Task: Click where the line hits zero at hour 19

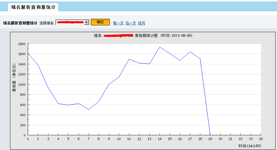Action: (x=210, y=135)
